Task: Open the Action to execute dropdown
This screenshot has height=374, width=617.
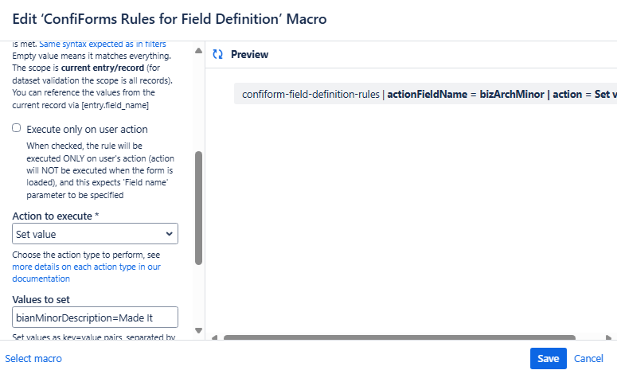Action: coord(95,234)
